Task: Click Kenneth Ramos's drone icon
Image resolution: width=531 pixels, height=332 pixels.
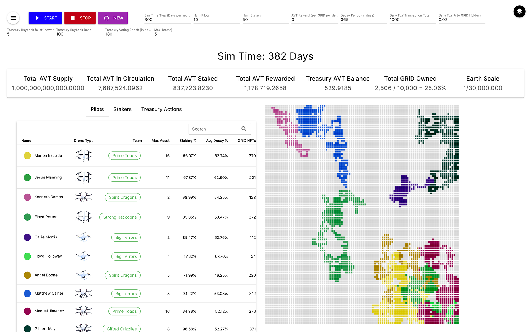Action: click(84, 197)
